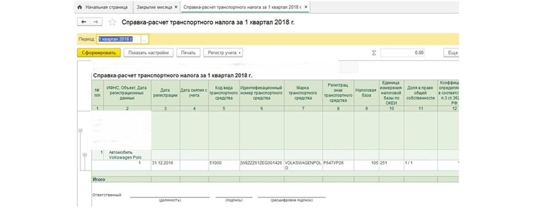Select the cell with VIN W8ZZZ61ZEG001426
Viewport: 533px width, 208px height.
261,163
